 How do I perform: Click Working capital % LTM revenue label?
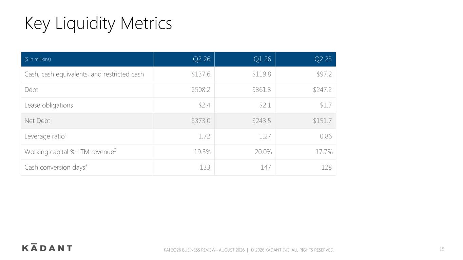[x=71, y=152]
